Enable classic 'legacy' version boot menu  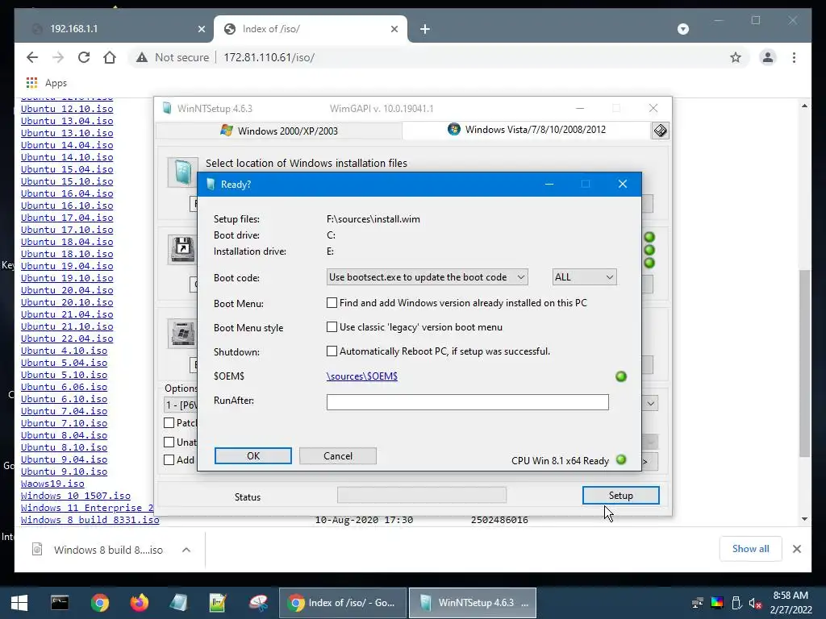[x=332, y=327]
